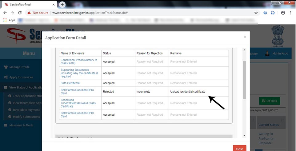The width and height of the screenshot is (296, 151).
Task: Bookmark this page with the star icon
Action: tap(256, 13)
